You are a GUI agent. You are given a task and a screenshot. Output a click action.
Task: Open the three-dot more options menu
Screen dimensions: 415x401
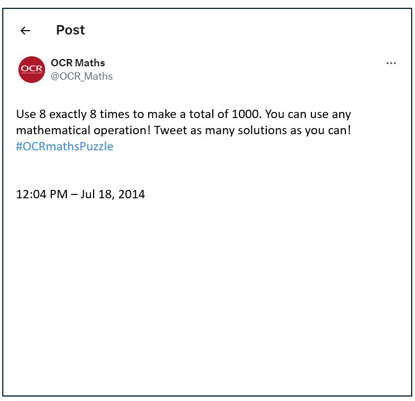pyautogui.click(x=391, y=63)
